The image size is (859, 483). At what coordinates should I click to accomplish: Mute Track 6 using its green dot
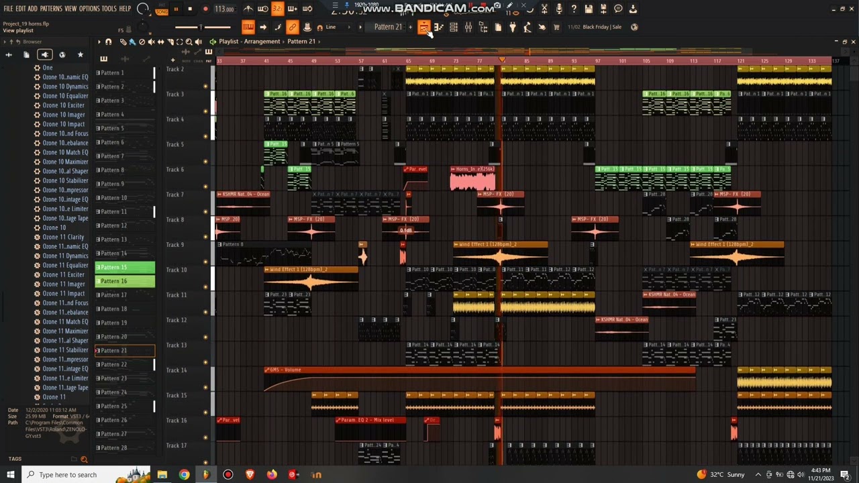[x=205, y=186]
